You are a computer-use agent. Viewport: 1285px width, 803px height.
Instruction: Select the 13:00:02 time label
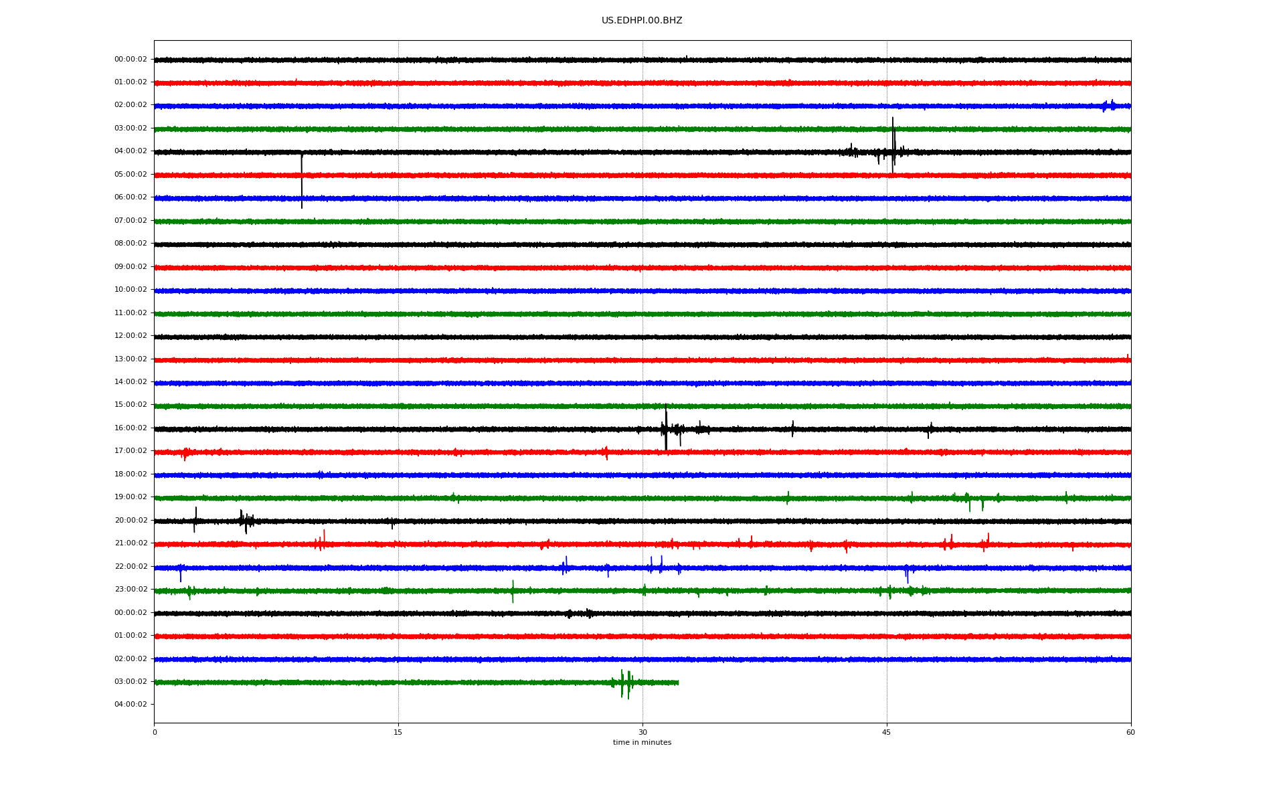tap(131, 359)
